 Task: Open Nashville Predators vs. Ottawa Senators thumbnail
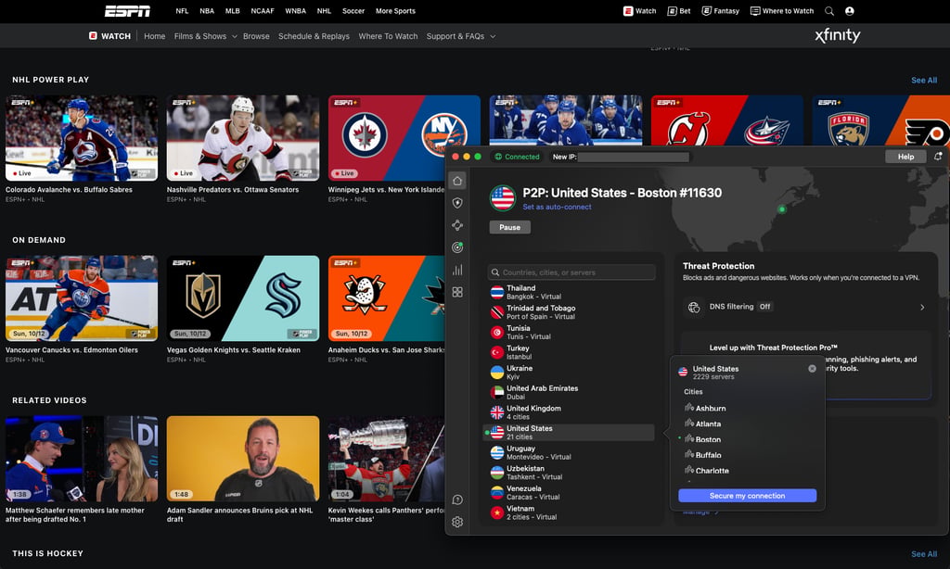tap(243, 138)
